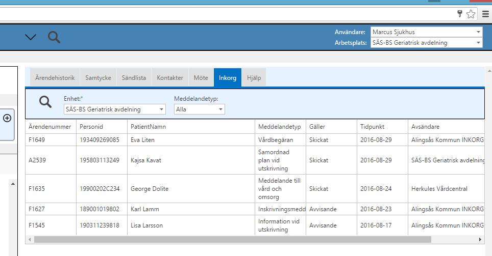Viewport: 492px width, 256px height.
Task: Select the Inkorg tab
Action: coord(228,77)
